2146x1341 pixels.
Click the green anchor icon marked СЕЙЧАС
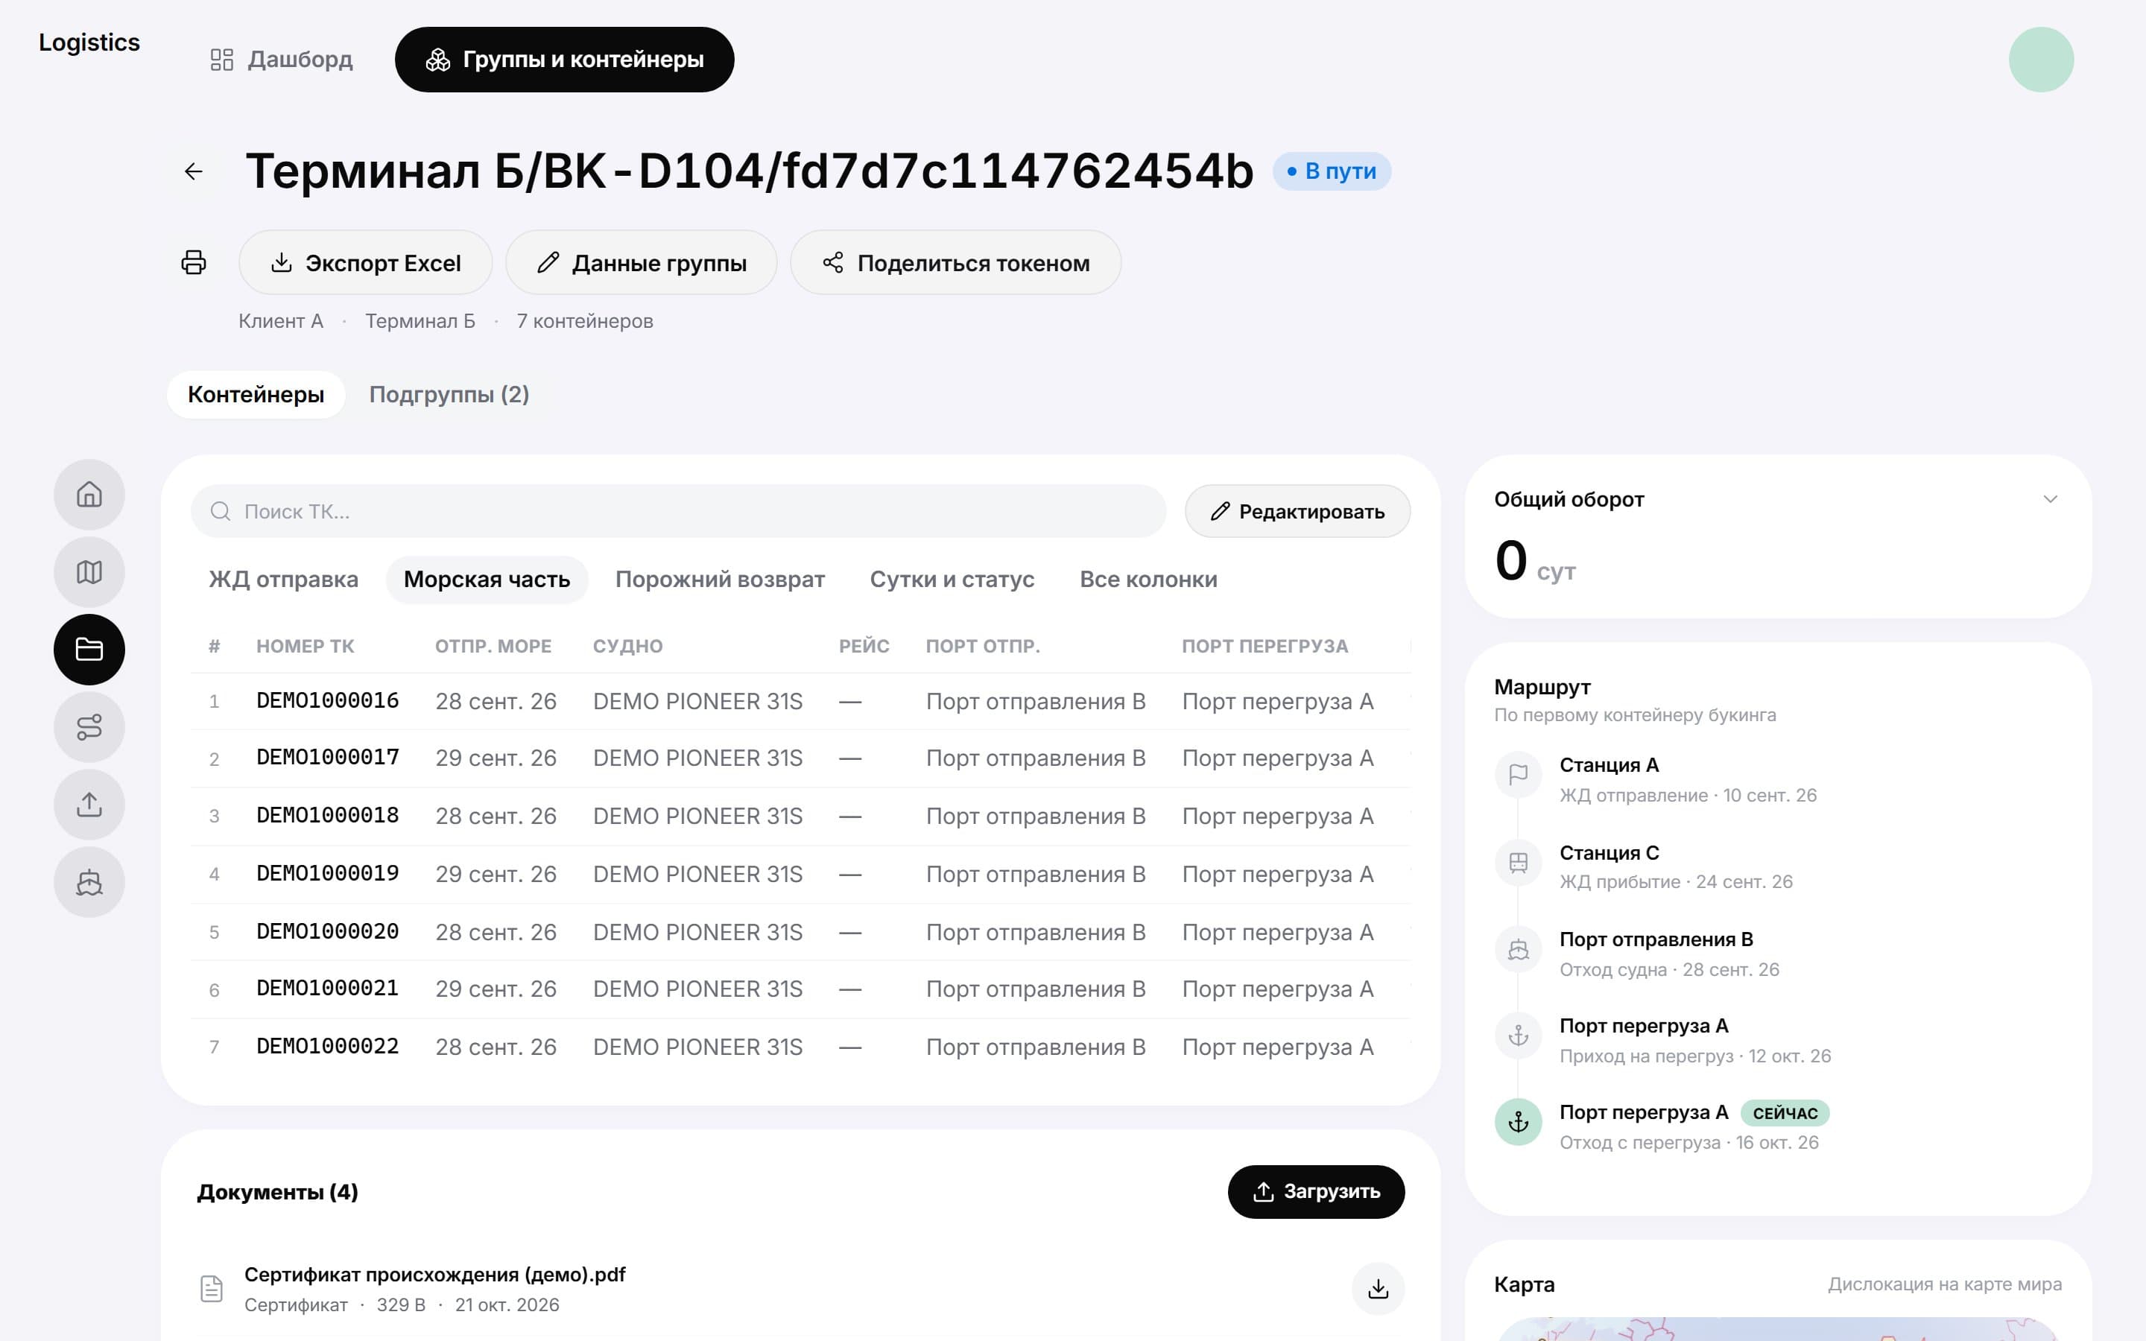1518,1122
